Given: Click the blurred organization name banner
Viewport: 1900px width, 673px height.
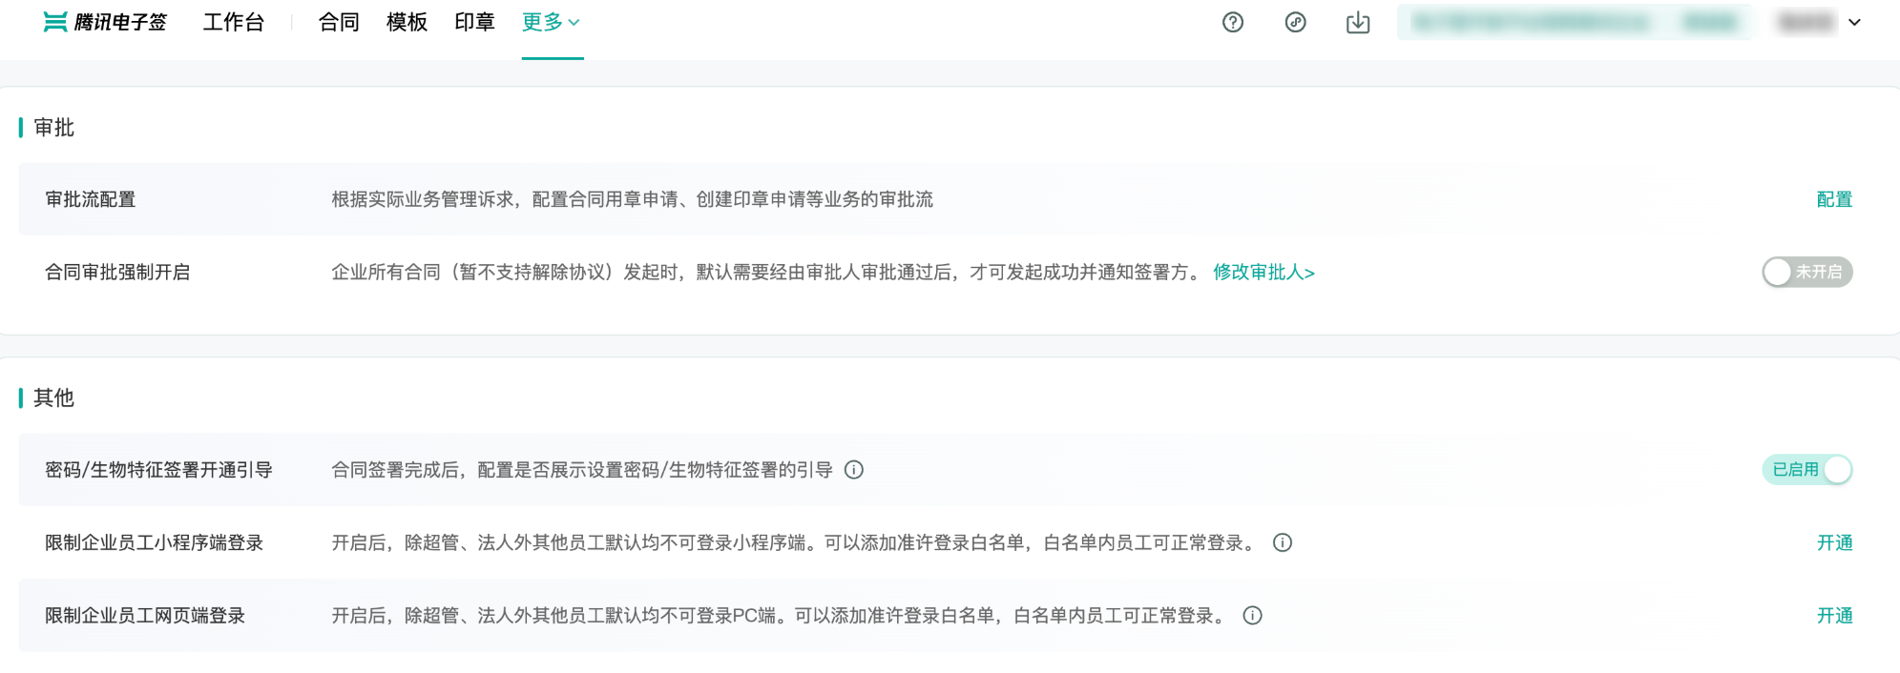Looking at the screenshot, I should (1573, 22).
